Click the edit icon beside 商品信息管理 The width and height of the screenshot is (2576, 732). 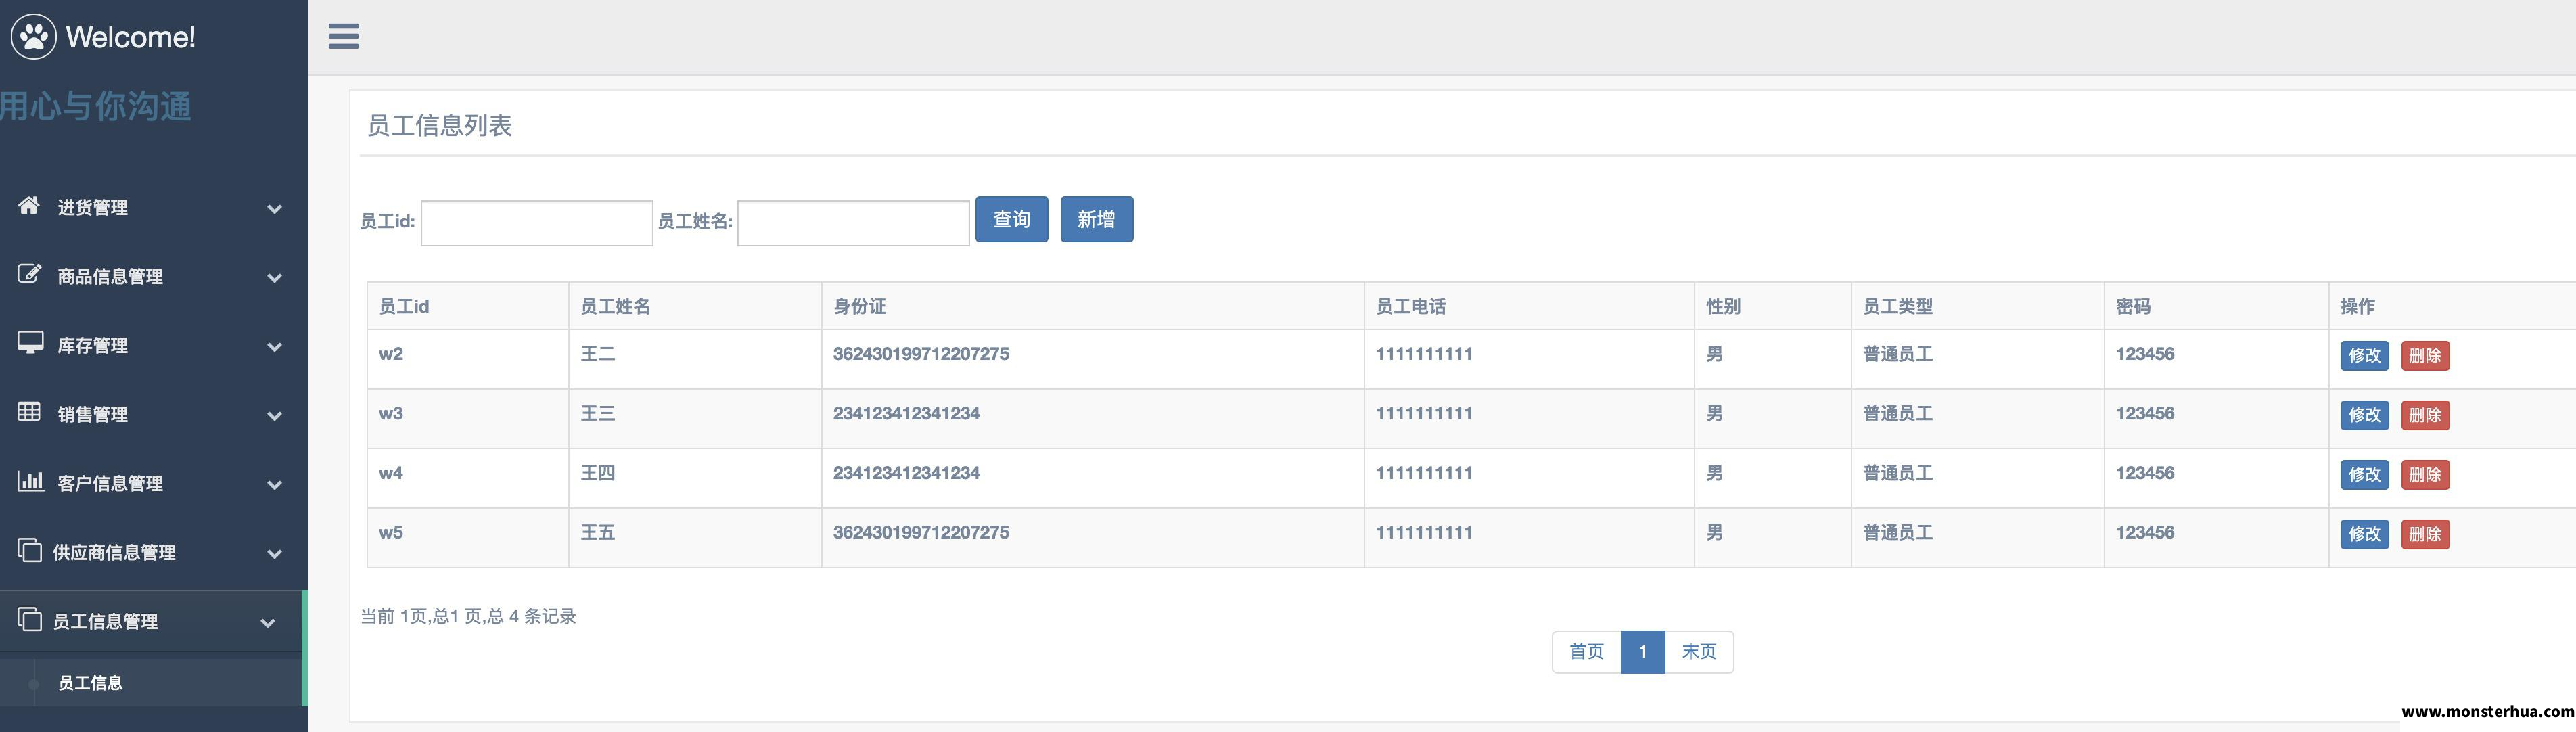pos(29,274)
